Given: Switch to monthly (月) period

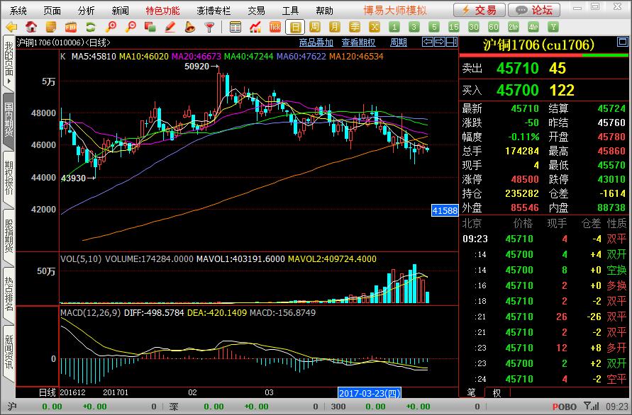Looking at the screenshot, I should point(336,27).
